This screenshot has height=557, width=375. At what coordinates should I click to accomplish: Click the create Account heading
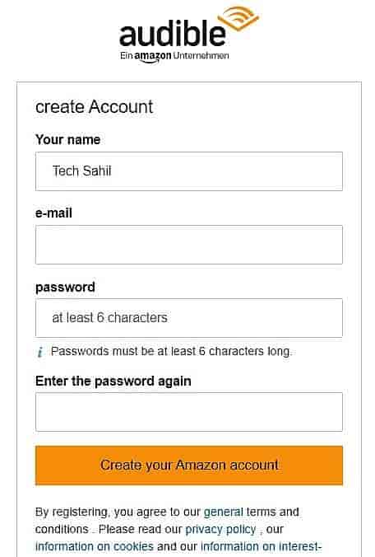[x=95, y=107]
